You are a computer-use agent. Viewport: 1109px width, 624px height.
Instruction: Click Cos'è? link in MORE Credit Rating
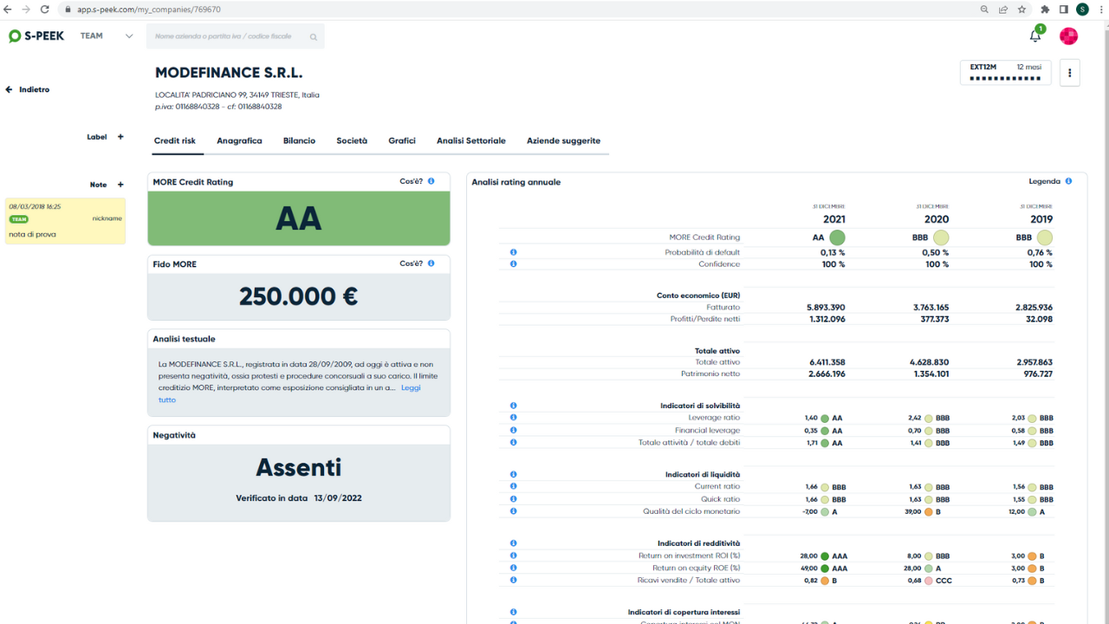pos(411,181)
